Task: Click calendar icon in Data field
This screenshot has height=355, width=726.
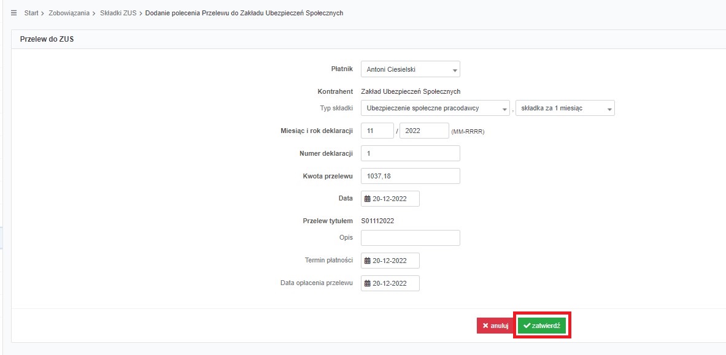Action: (x=368, y=199)
